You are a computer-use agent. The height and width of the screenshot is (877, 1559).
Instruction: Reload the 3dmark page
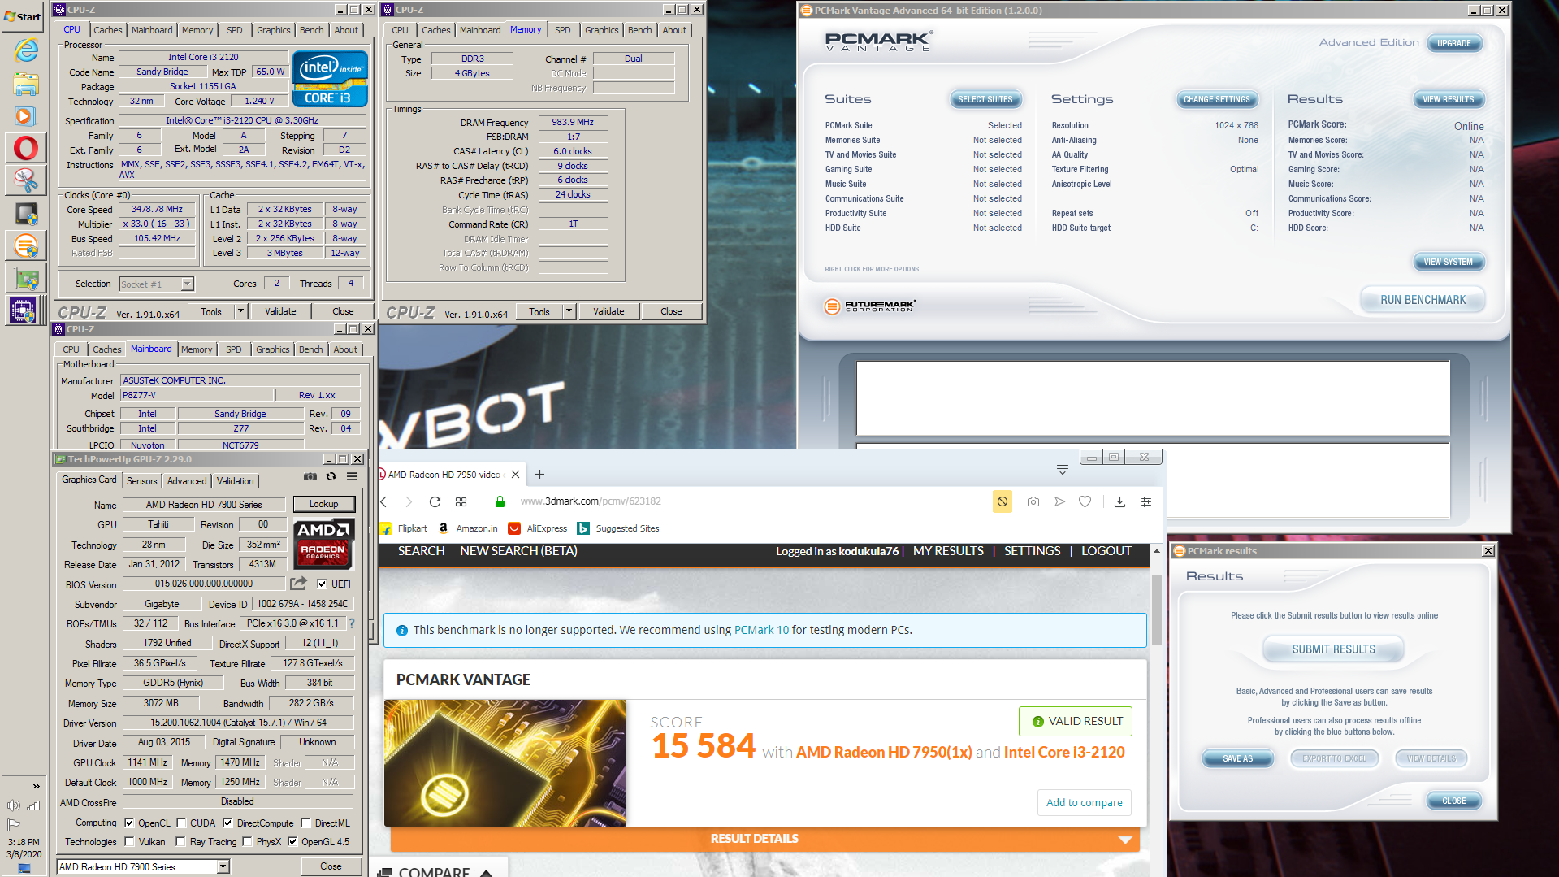(x=435, y=502)
